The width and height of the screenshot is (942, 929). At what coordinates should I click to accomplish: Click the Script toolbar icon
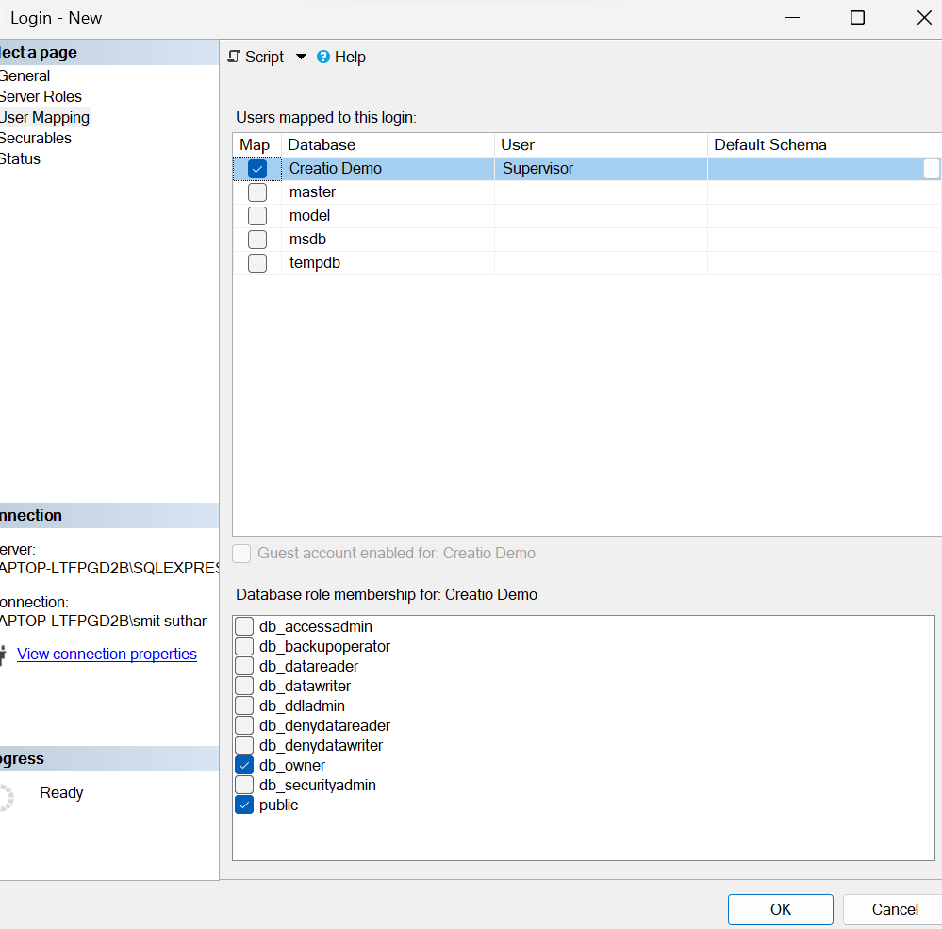tap(234, 57)
